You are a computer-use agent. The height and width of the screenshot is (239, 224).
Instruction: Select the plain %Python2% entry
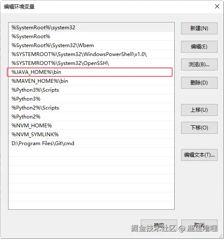click(x=91, y=117)
